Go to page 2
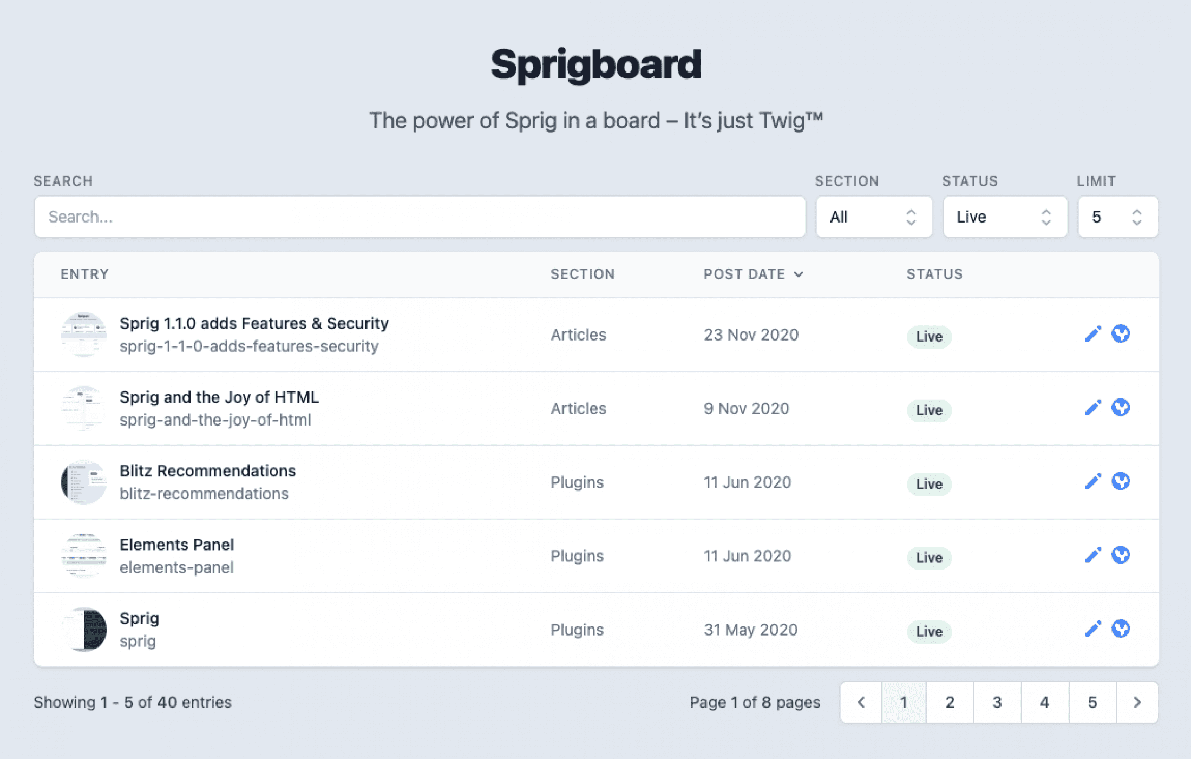This screenshot has height=759, width=1191. [x=950, y=702]
